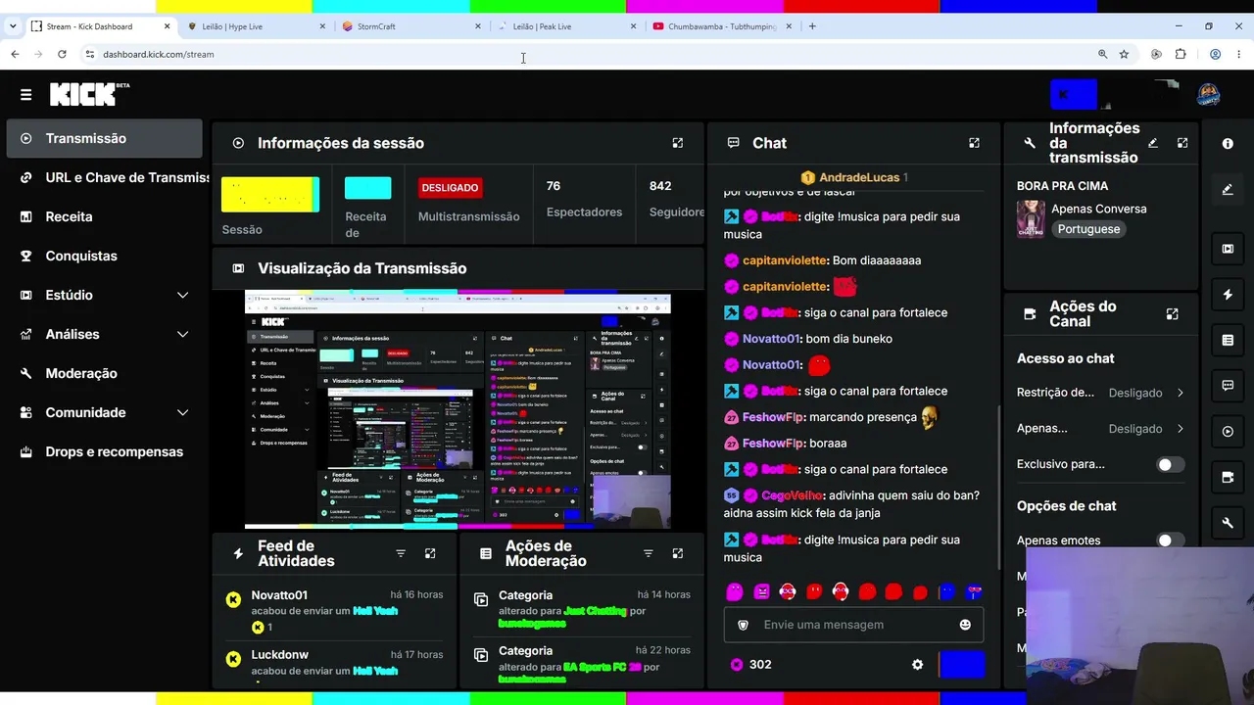Click the stream preview icon in the right rail

[x=1228, y=249]
